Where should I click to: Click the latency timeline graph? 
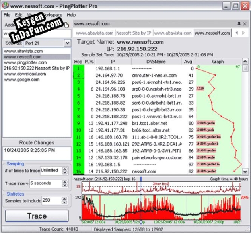pyautogui.click(x=161, y=208)
